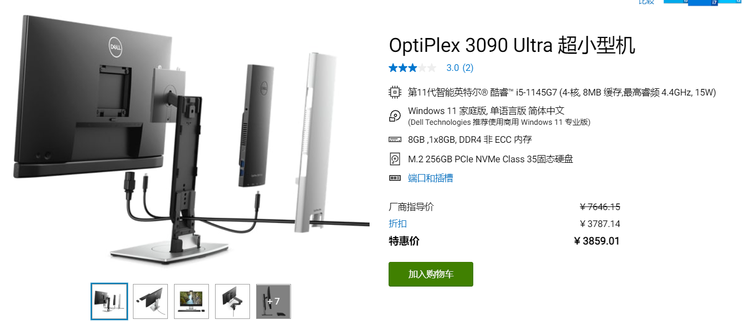Open the 端口和插槽 link
This screenshot has width=752, height=322.
(x=430, y=178)
